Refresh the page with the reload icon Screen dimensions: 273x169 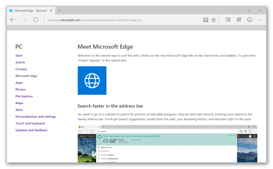click(35, 20)
